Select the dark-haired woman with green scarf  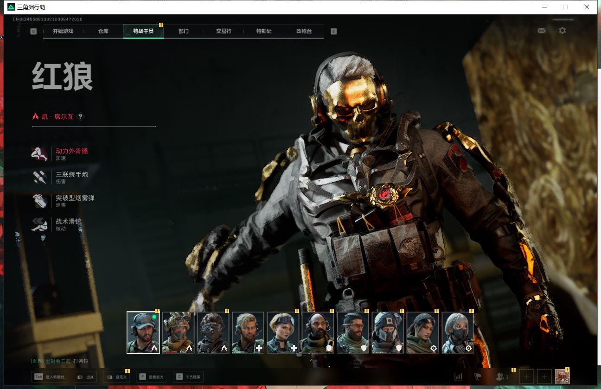[423, 332]
